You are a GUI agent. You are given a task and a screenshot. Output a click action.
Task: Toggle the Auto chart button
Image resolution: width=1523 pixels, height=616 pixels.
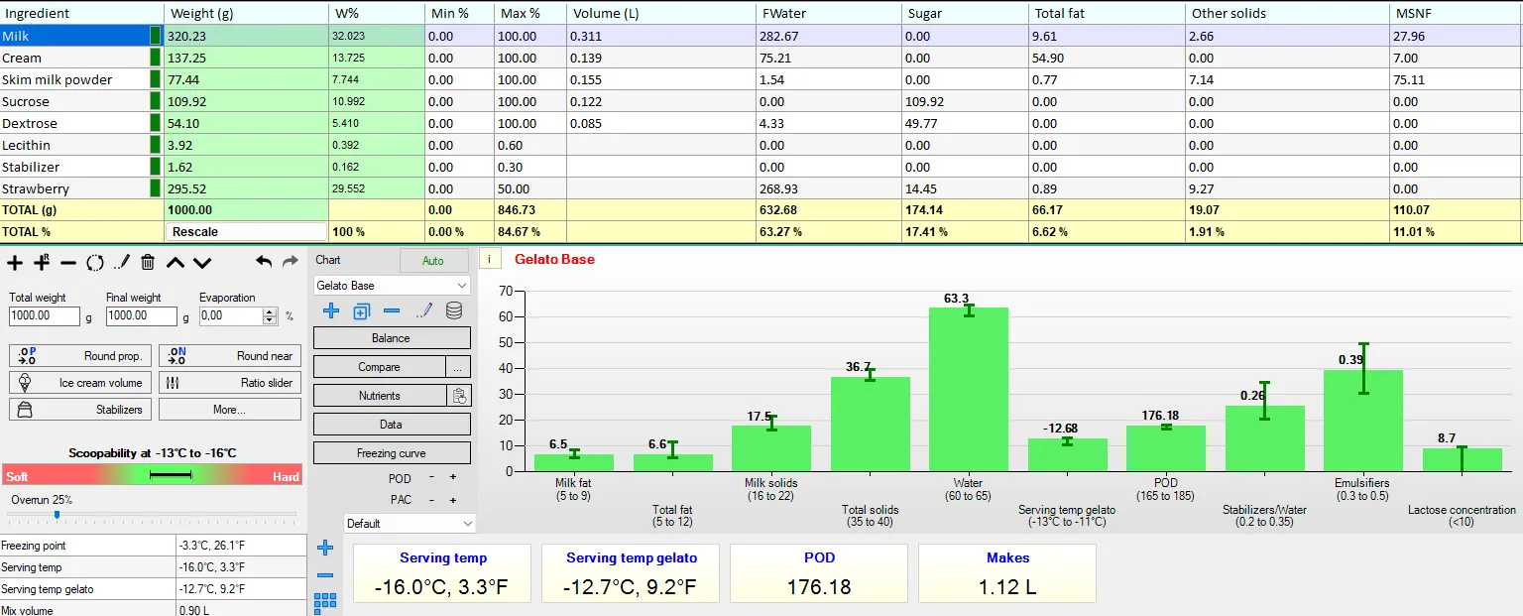click(433, 261)
